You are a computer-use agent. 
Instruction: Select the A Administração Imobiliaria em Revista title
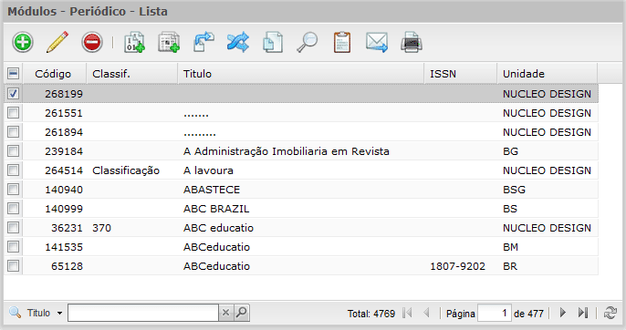pos(287,151)
